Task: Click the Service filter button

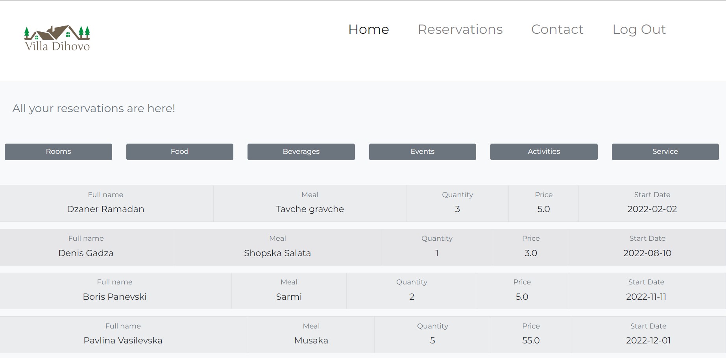Action: coord(665,152)
